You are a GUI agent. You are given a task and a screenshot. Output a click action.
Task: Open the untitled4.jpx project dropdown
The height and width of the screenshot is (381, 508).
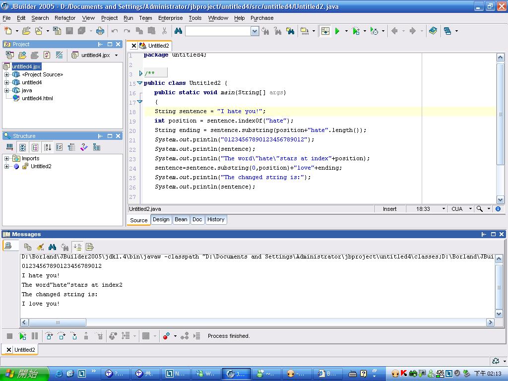(x=116, y=56)
